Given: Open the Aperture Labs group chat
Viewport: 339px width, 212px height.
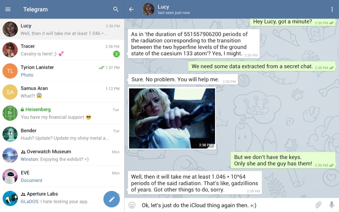Looking at the screenshot, I should [x=62, y=198].
